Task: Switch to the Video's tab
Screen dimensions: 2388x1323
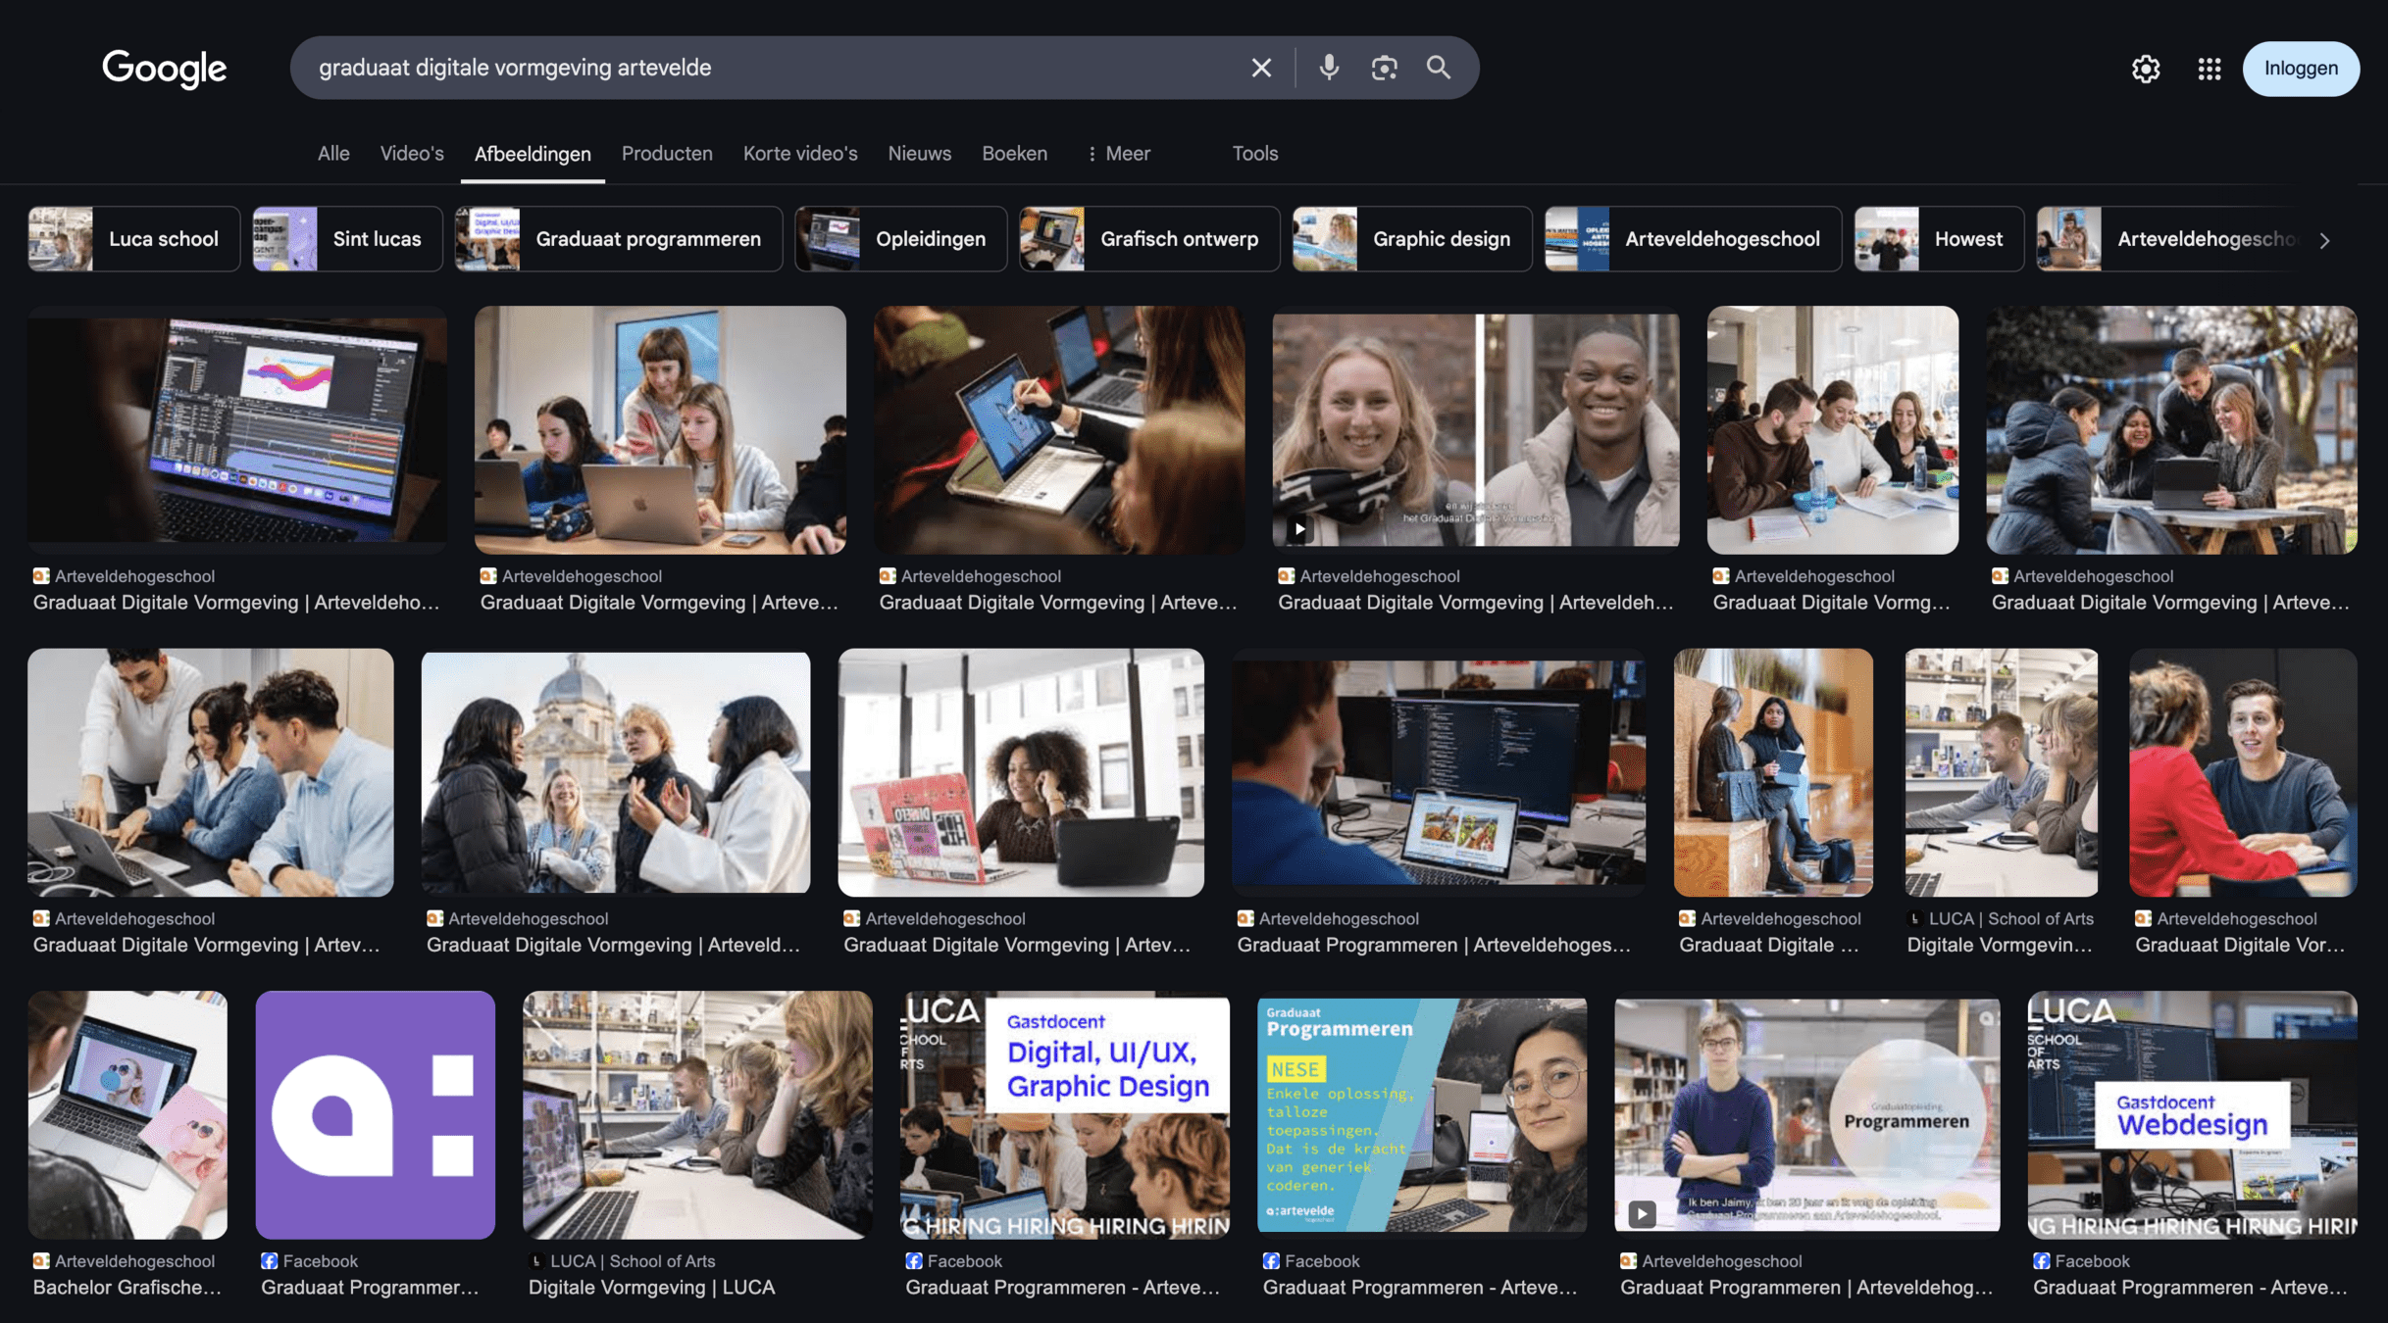Action: (x=411, y=154)
